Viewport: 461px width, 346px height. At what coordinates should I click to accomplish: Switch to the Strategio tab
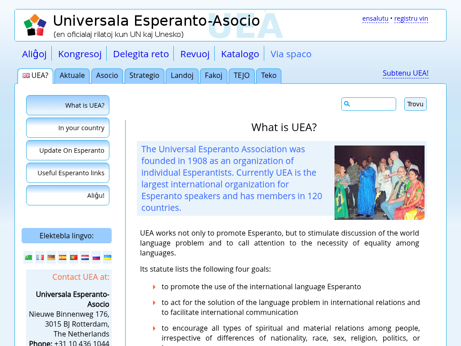click(x=144, y=76)
